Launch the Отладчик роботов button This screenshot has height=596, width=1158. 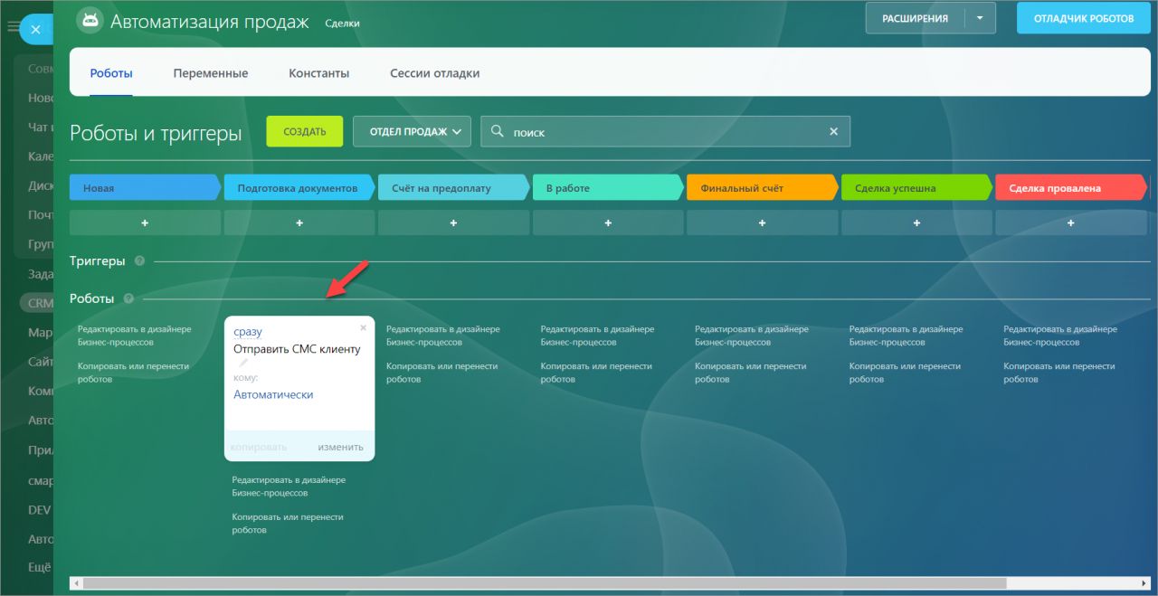pyautogui.click(x=1084, y=18)
